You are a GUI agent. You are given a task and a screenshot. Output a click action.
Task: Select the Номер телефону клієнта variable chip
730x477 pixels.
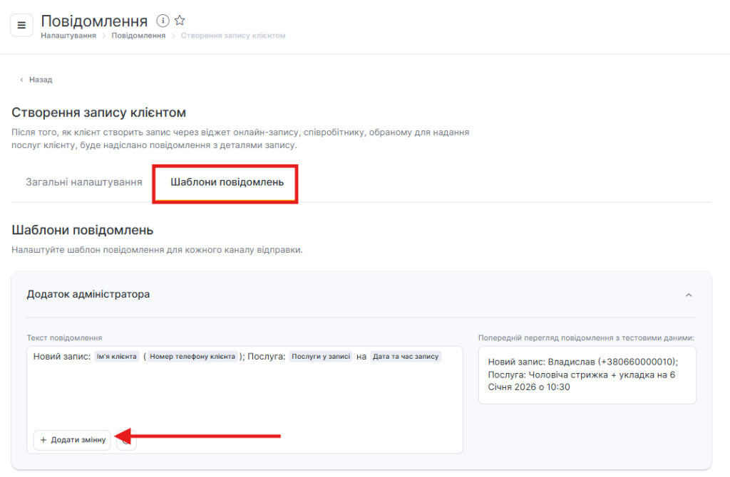pyautogui.click(x=192, y=357)
